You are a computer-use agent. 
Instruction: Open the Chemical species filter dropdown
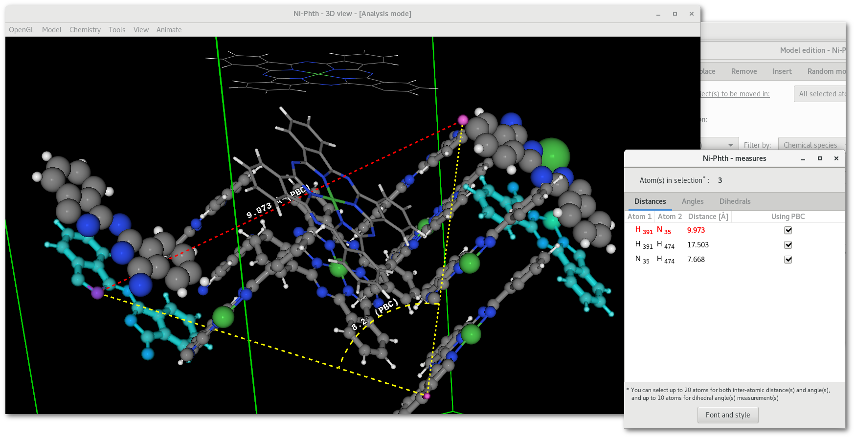[x=811, y=145]
